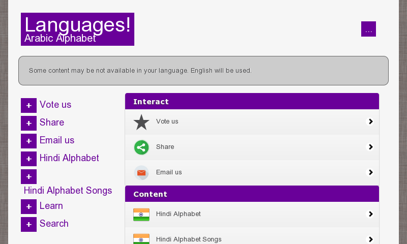
Task: Click the green share icon
Action: tap(141, 147)
